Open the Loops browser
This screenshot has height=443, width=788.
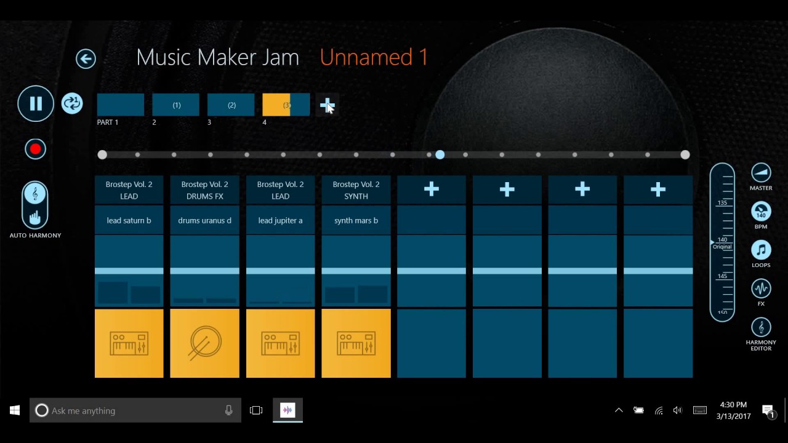pos(761,250)
